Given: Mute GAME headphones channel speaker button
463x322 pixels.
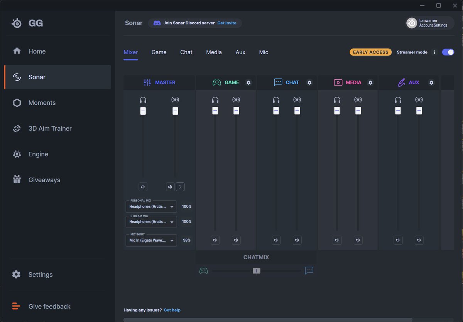Looking at the screenshot, I should click(x=215, y=240).
